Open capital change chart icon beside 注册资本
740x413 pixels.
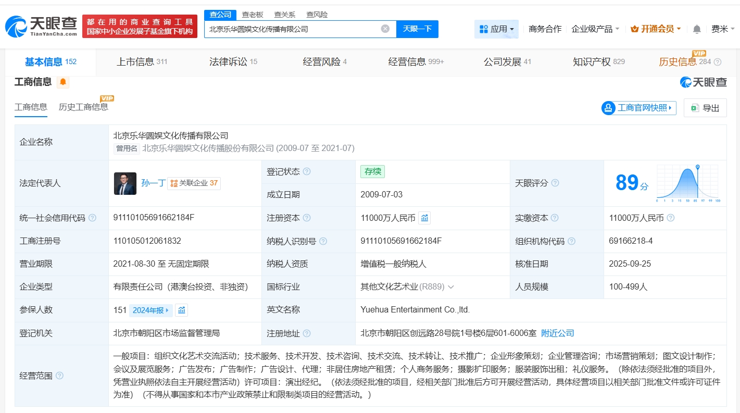point(424,218)
